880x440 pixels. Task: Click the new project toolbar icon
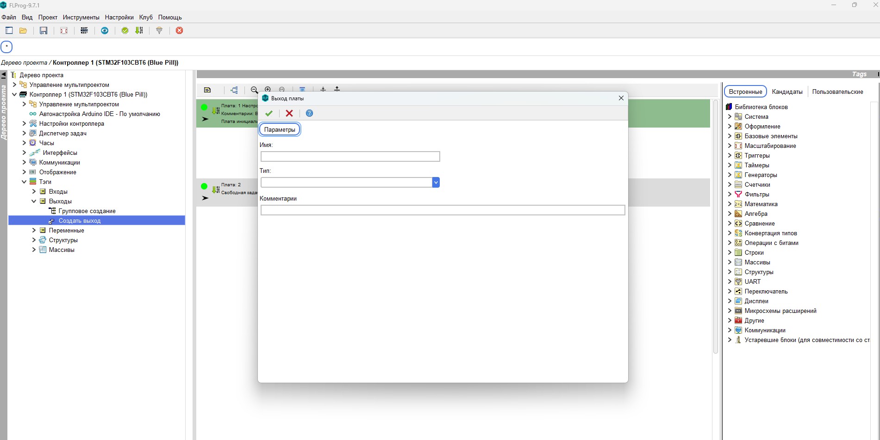[9, 31]
